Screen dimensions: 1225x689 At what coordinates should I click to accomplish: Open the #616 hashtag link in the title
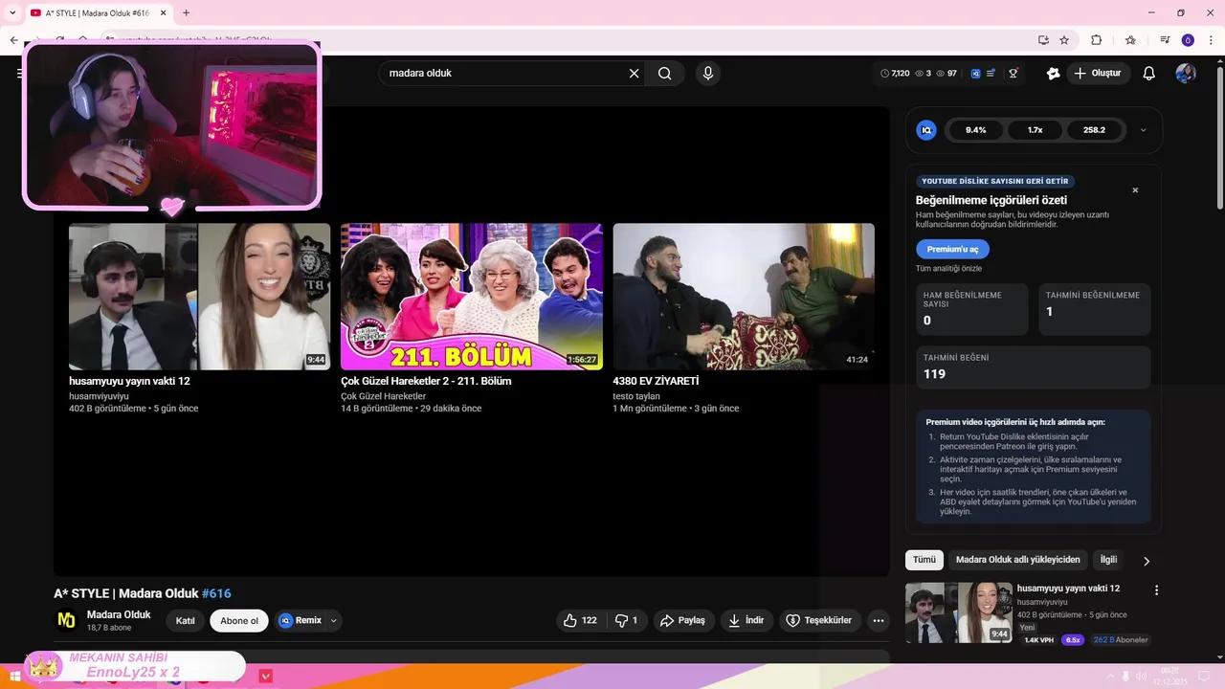point(216,593)
